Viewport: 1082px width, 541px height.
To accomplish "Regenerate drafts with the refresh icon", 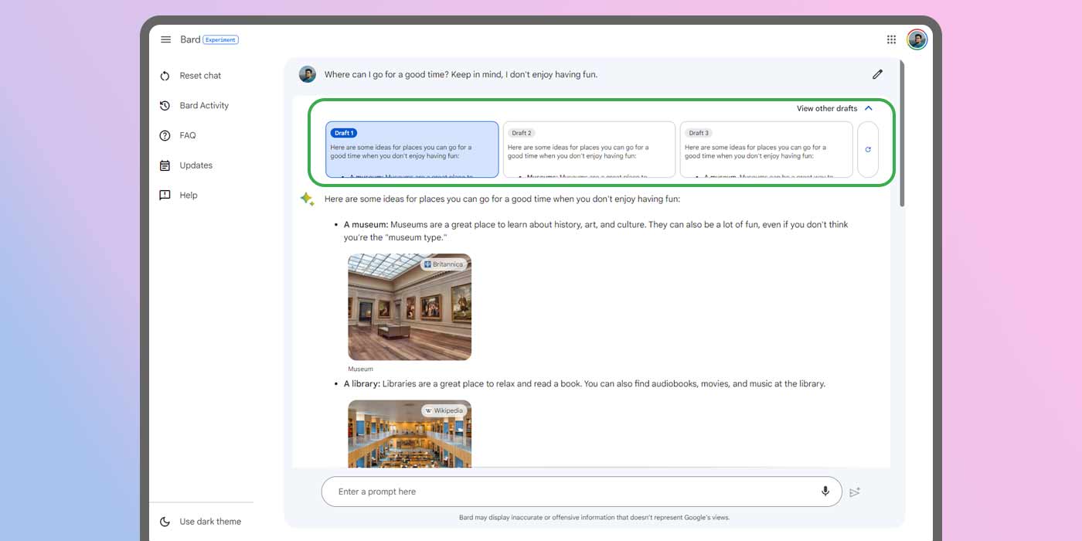I will (x=868, y=149).
